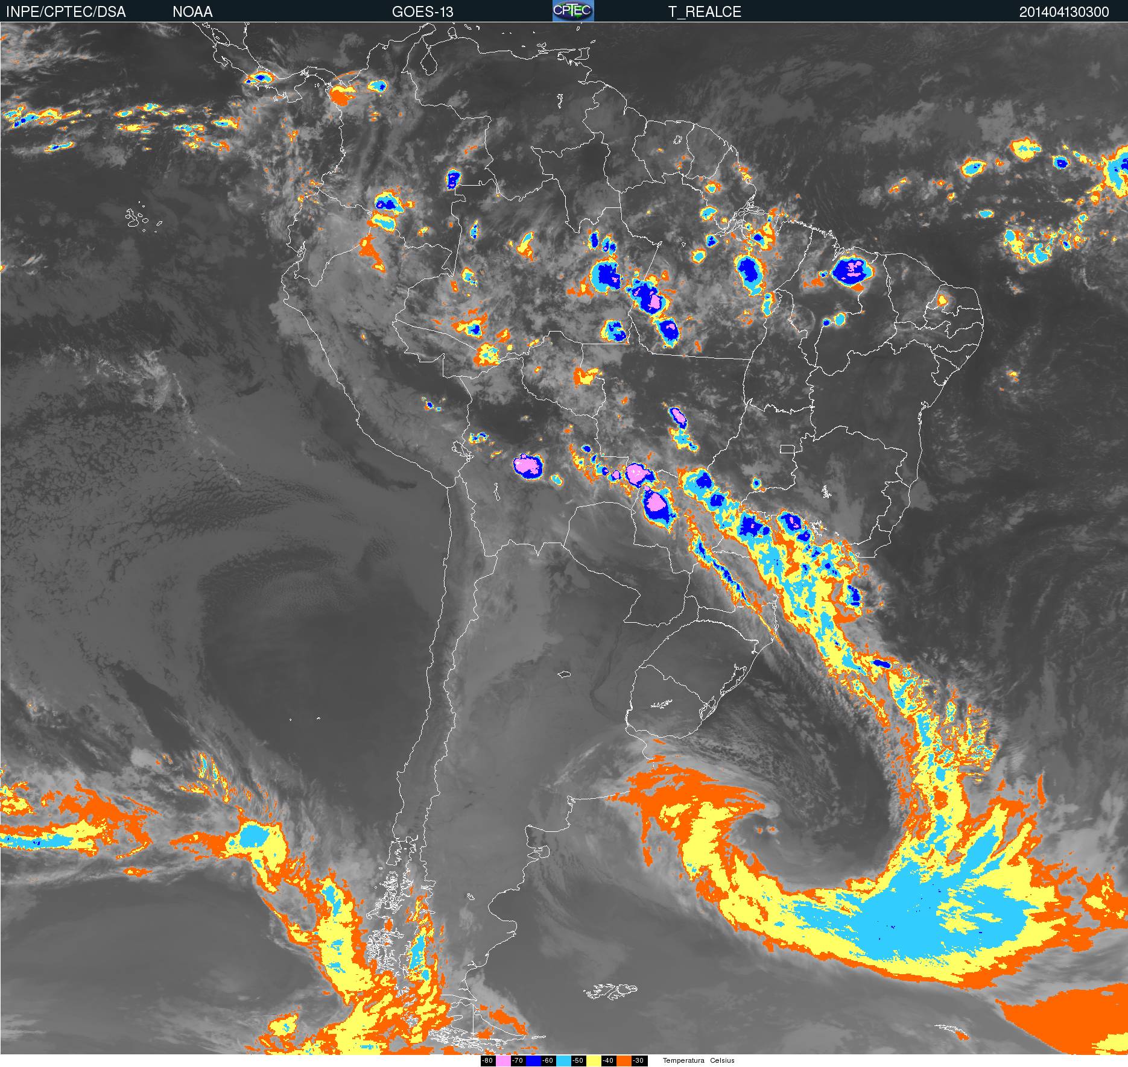Screen dimensions: 1128x1067
Task: Click the -80 legend value
Action: pyautogui.click(x=487, y=1061)
